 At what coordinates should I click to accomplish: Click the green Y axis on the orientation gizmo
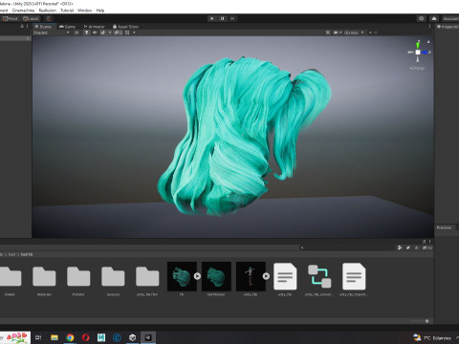coord(418,45)
